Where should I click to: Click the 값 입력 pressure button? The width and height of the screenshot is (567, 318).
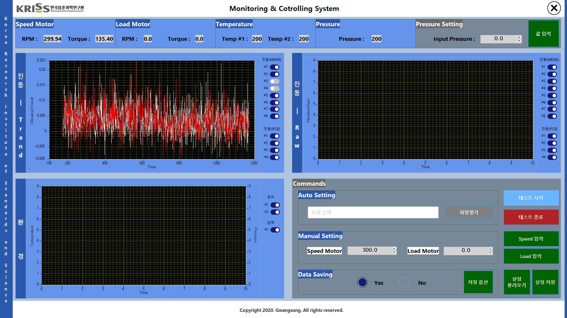(543, 34)
